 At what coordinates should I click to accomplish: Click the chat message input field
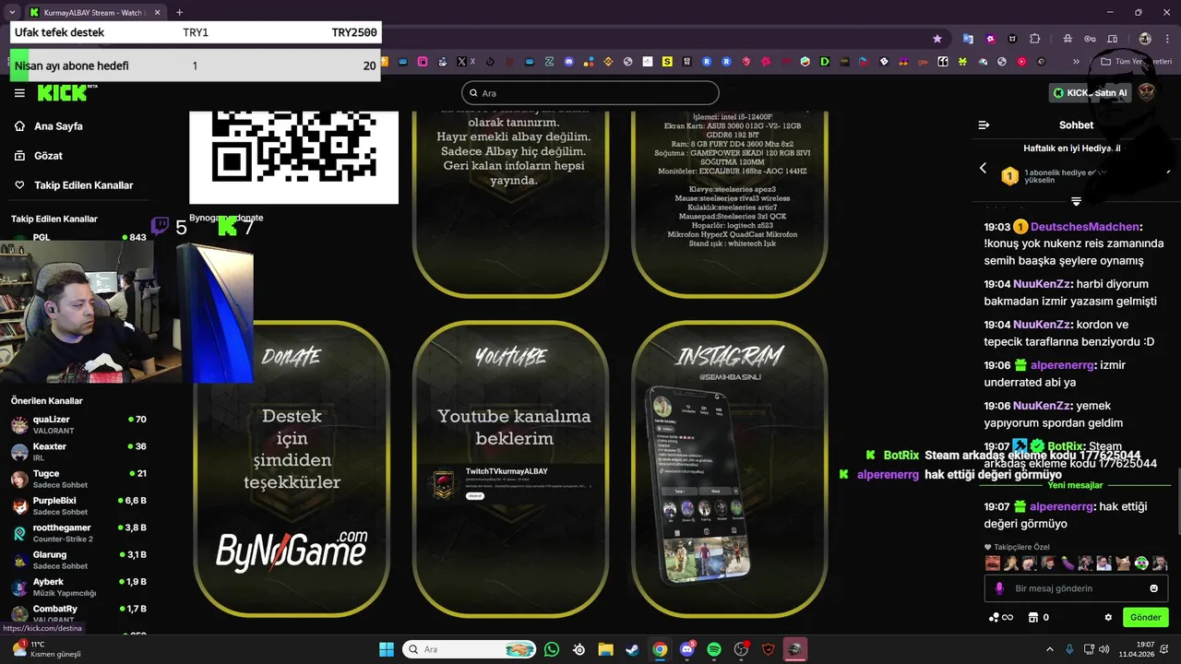1075,588
